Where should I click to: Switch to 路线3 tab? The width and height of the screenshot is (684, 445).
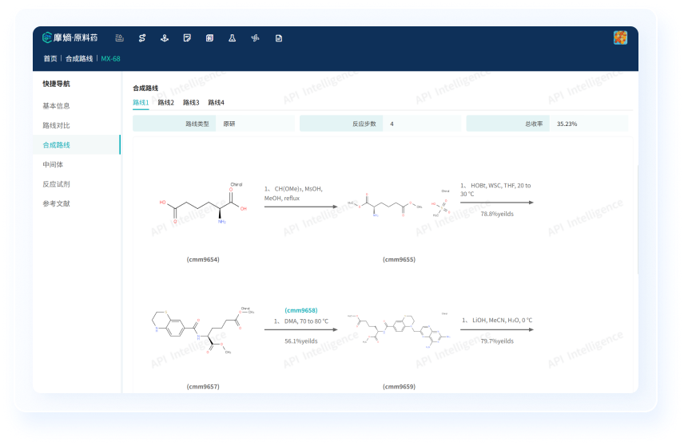tap(191, 103)
